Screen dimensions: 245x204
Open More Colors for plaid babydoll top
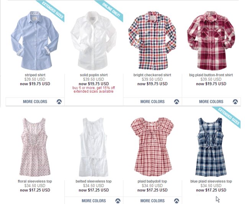pos(152,201)
